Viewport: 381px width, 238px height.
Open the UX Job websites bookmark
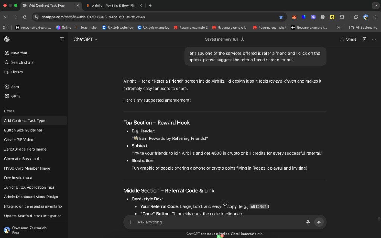118,28
